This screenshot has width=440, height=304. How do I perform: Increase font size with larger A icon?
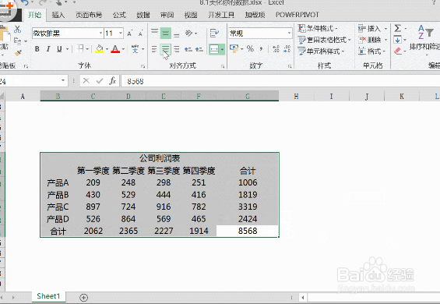(129, 34)
